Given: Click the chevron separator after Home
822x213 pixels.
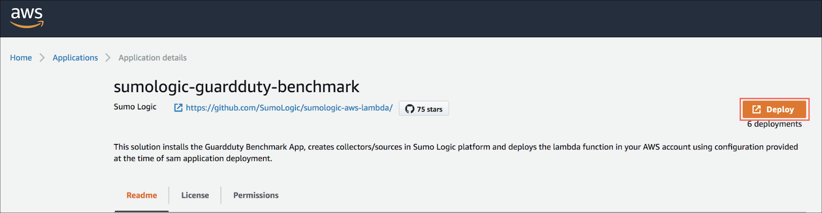Looking at the screenshot, I should pyautogui.click(x=42, y=58).
